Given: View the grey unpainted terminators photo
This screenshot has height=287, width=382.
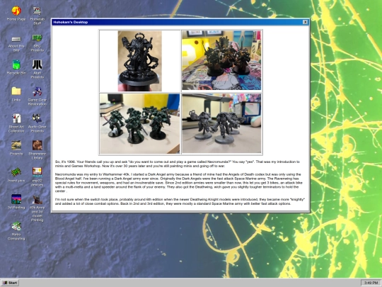Looking at the screenshot, I should pos(221,123).
